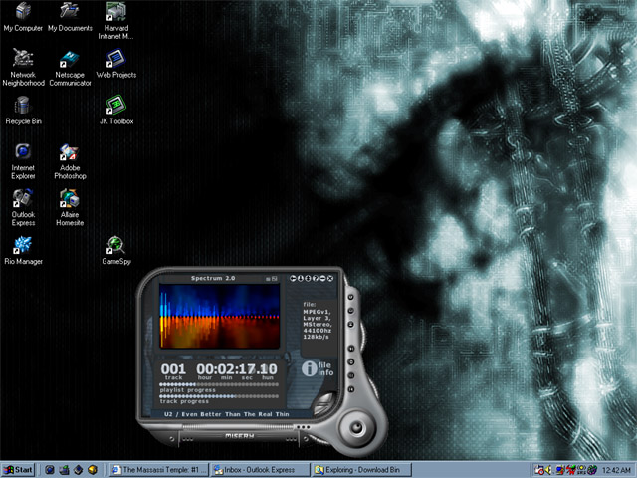Minimize the player with the minus icon
The width and height of the screenshot is (637, 478).
(x=322, y=278)
